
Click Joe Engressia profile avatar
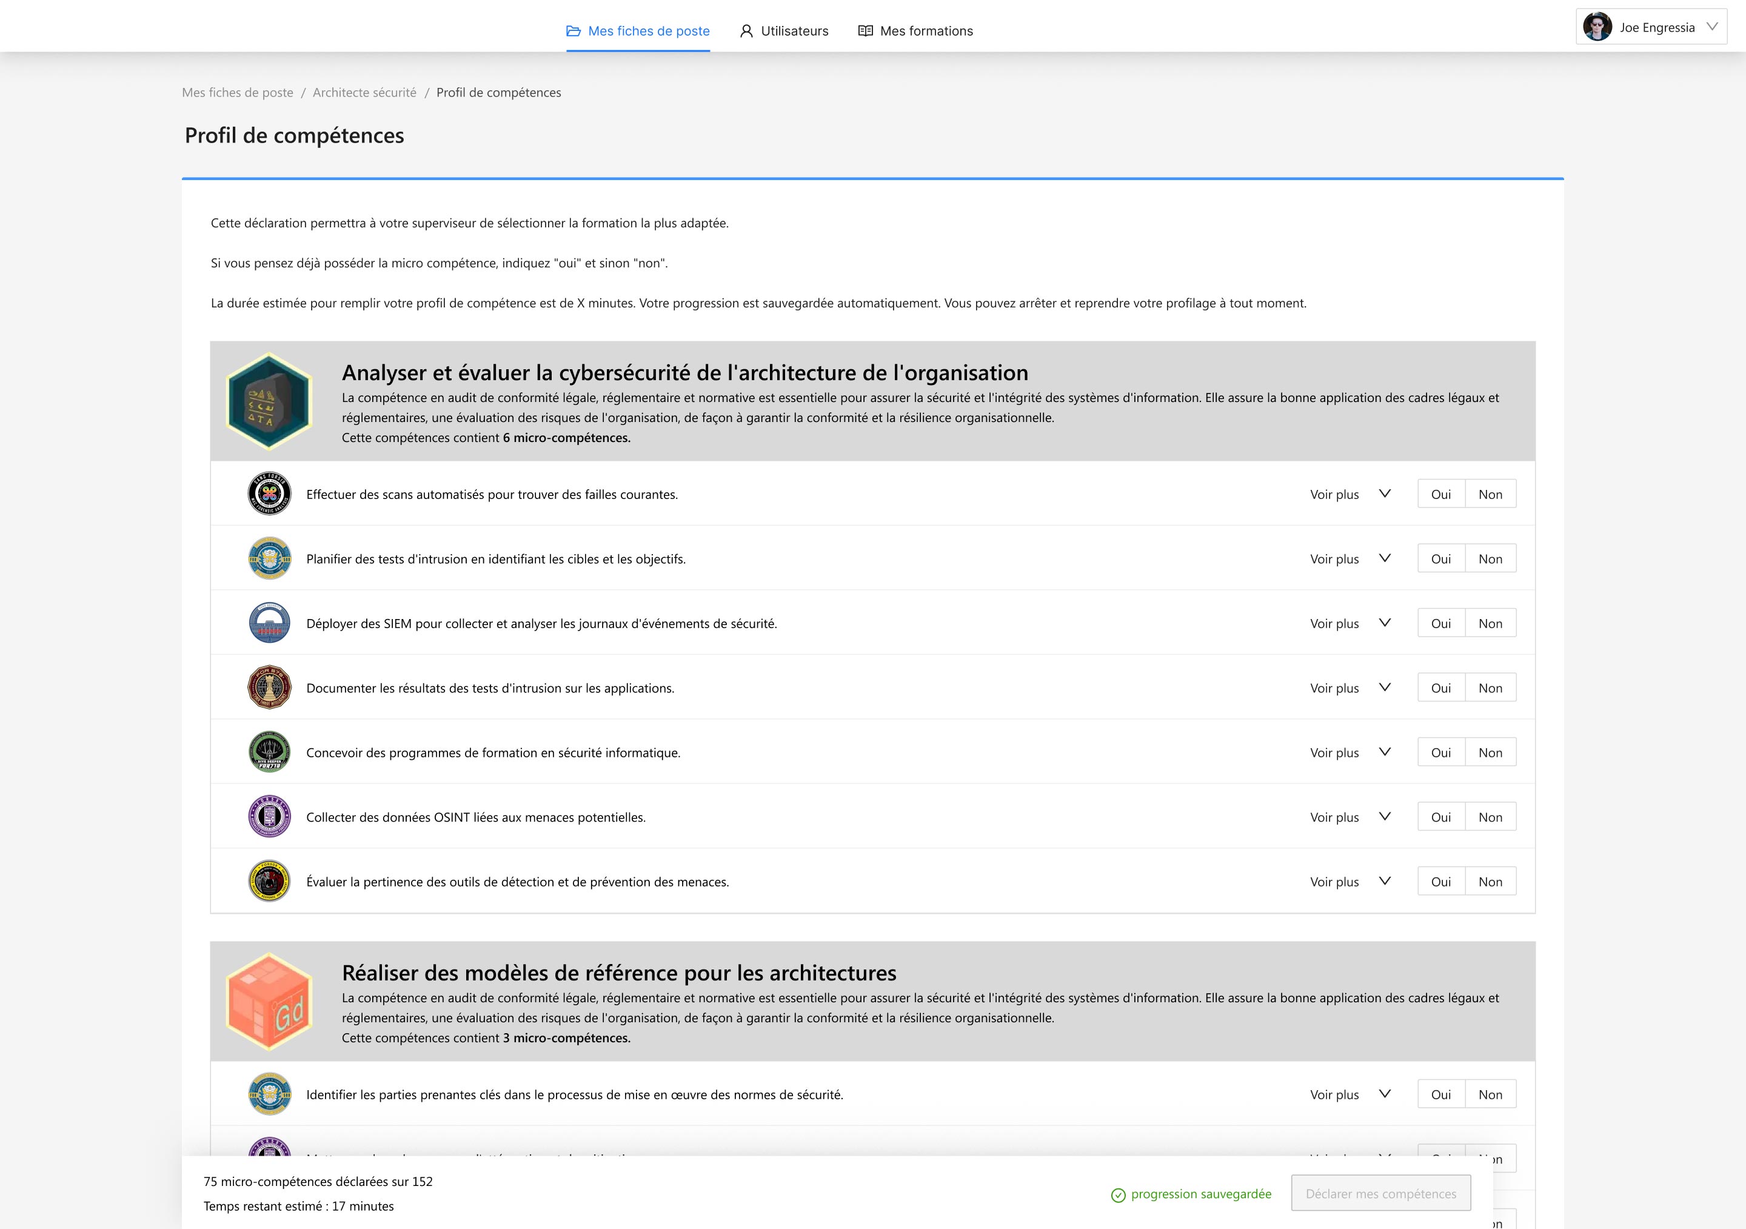coord(1597,27)
